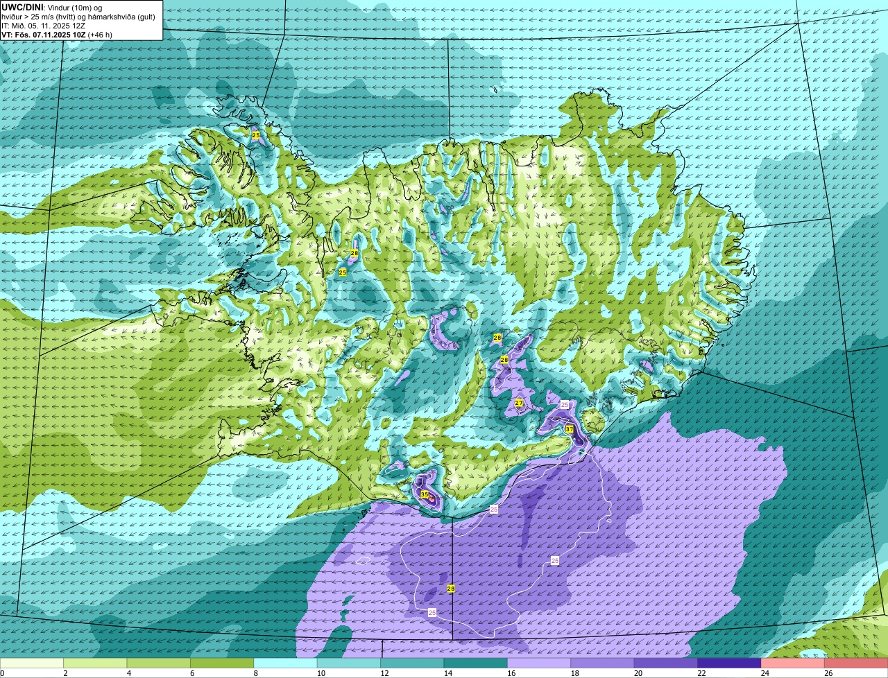This screenshot has height=678, width=888.
Task: Select the 16–18 m/s light lavender legend segment
Action: [x=539, y=663]
